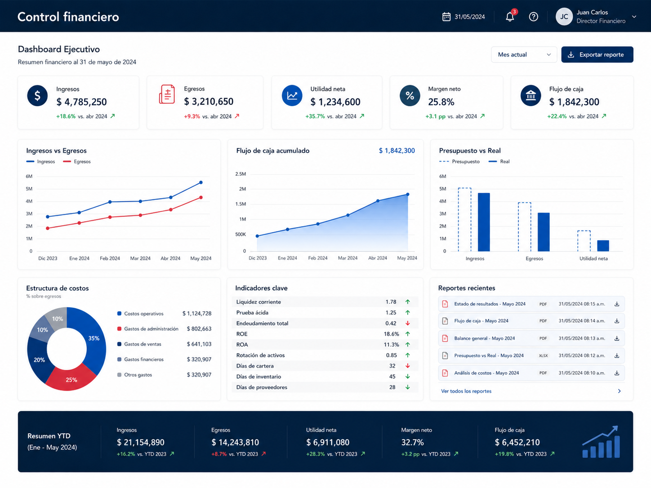
Task: Toggle Gastos de administración legend item
Action: point(148,329)
